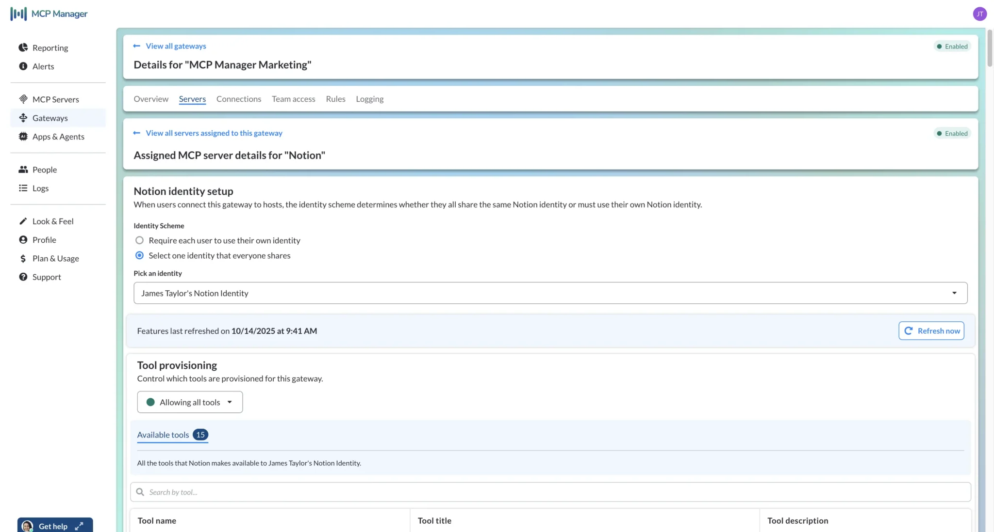Switch to the Team access tab

(293, 98)
